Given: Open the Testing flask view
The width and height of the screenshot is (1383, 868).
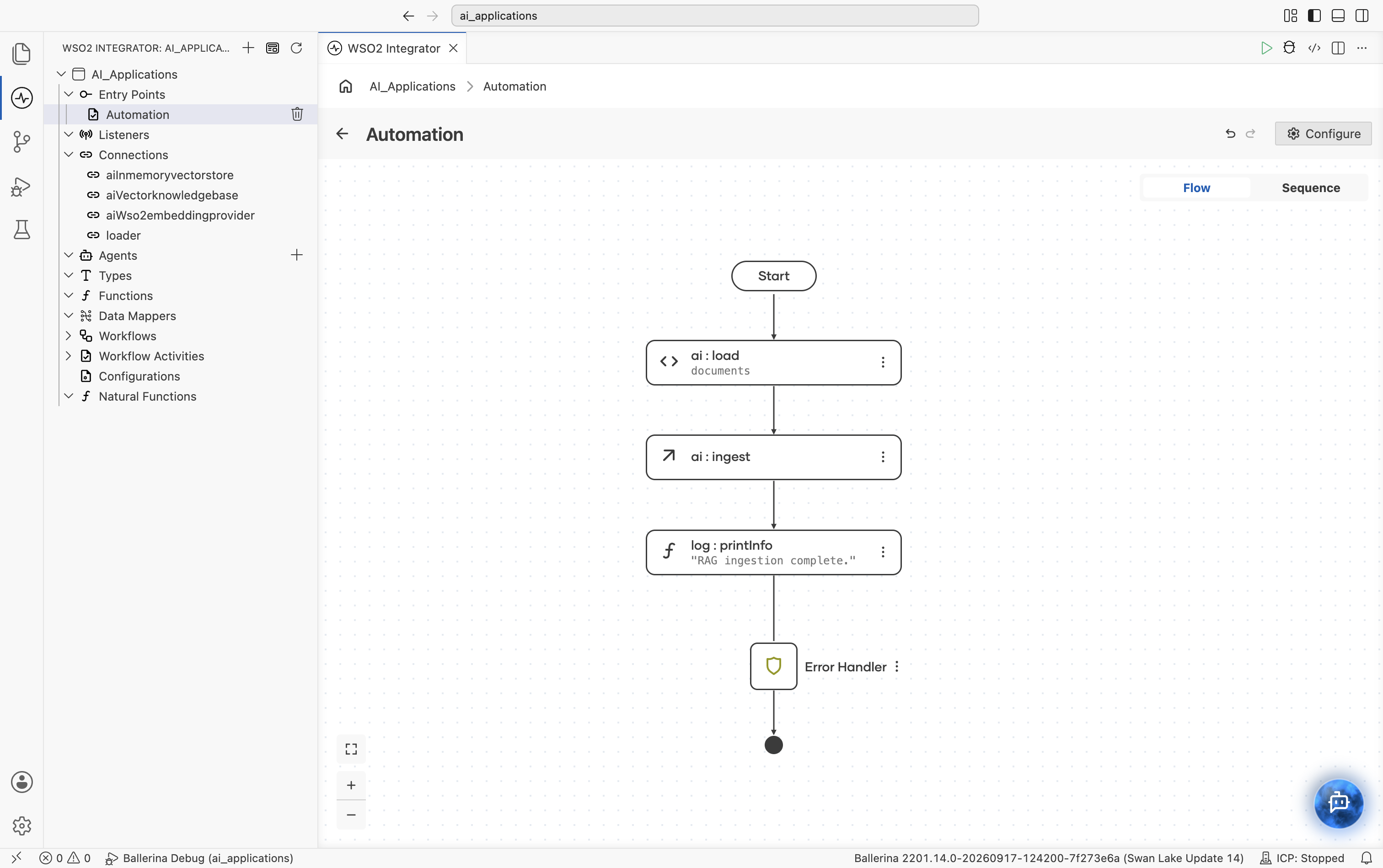Looking at the screenshot, I should pyautogui.click(x=22, y=230).
